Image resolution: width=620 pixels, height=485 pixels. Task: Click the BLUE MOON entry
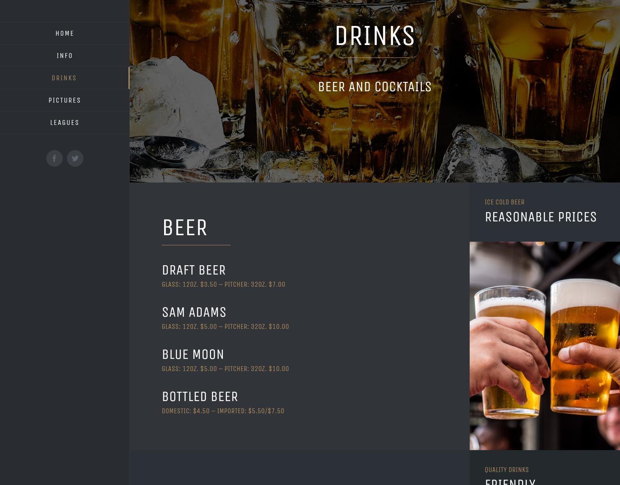click(x=193, y=354)
